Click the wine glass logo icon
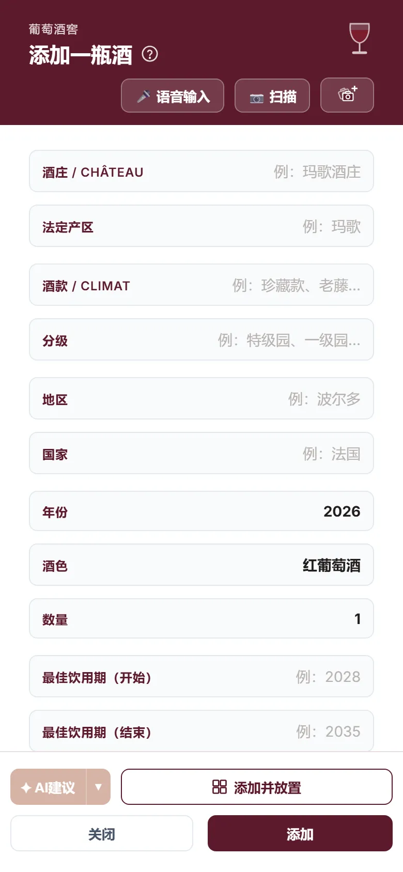This screenshot has height=872, width=403. [x=359, y=38]
